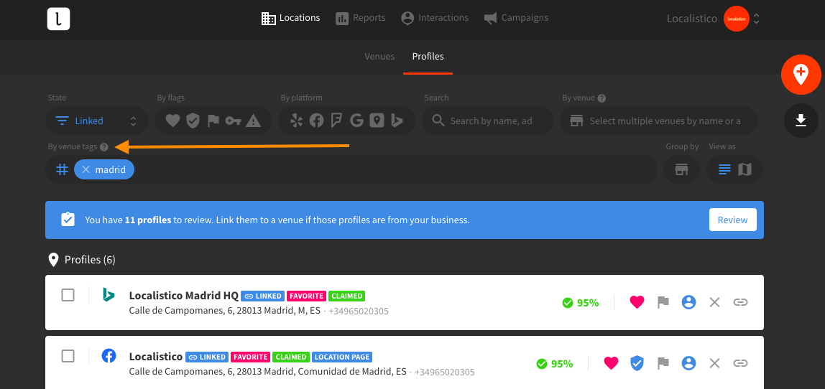
Task: Open Localistico Madrid HQ profile
Action: [x=184, y=296]
